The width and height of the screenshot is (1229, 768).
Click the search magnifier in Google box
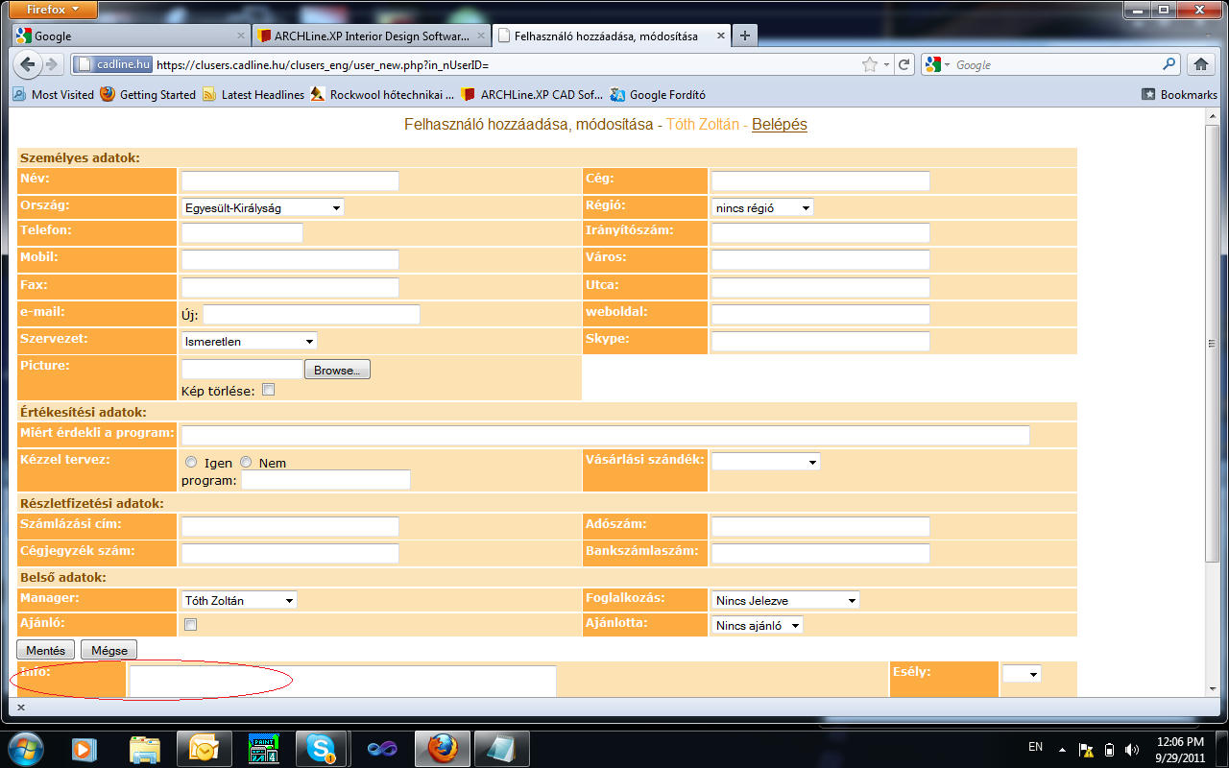click(x=1169, y=64)
